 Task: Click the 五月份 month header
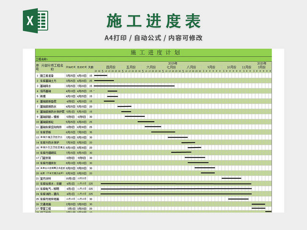tap(131, 67)
